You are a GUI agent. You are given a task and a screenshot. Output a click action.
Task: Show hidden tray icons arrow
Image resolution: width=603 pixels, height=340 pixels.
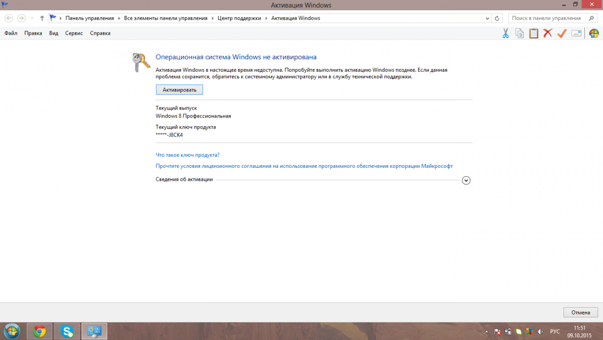[487, 331]
